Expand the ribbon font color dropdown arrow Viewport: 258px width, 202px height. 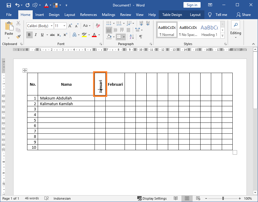99,35
